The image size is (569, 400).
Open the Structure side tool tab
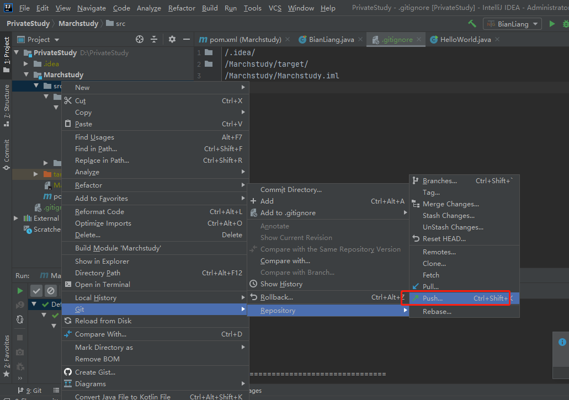[x=6, y=105]
